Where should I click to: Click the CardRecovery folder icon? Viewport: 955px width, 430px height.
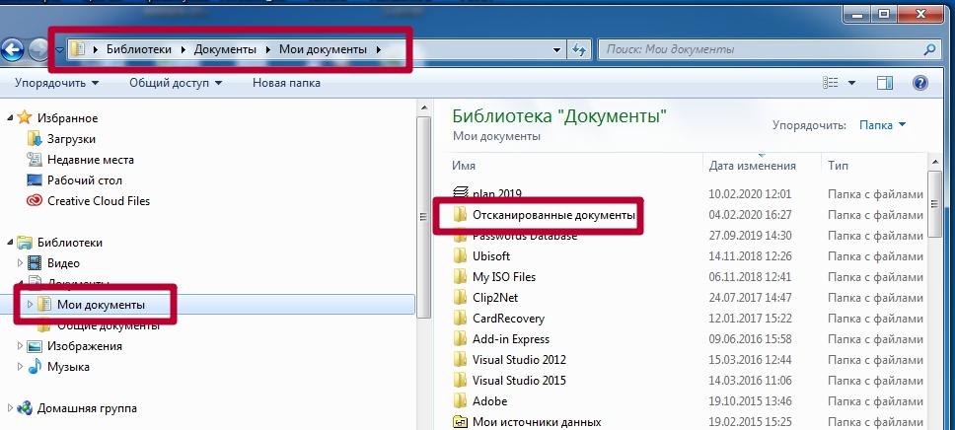(461, 318)
